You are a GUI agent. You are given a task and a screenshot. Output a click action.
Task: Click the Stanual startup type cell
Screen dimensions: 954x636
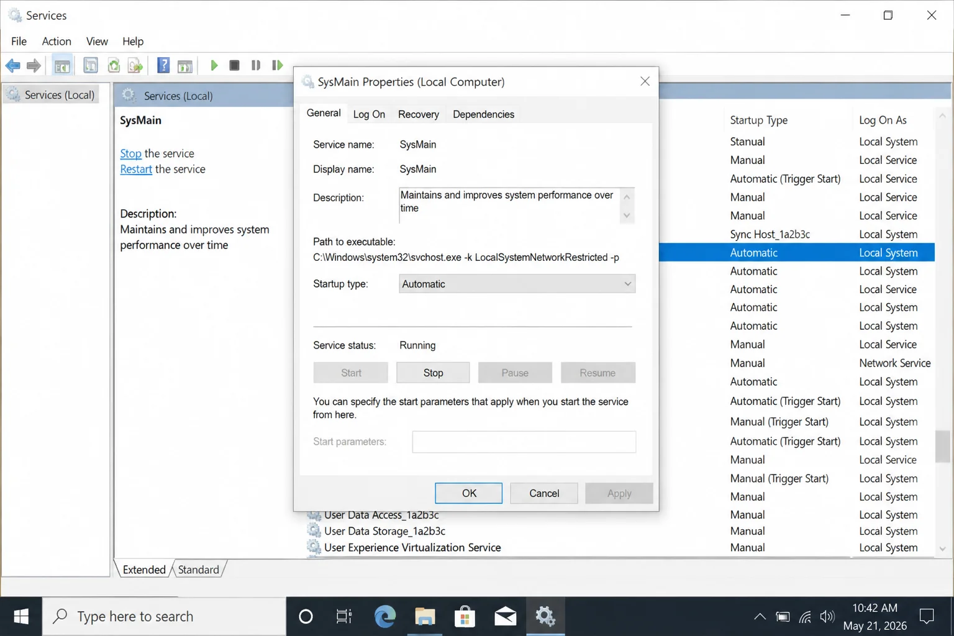click(747, 142)
